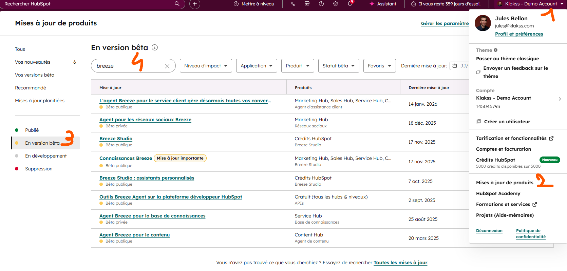Collapse the Klakss - Demo Account menu
Viewport: 567px width, 271px height.
click(x=530, y=4)
